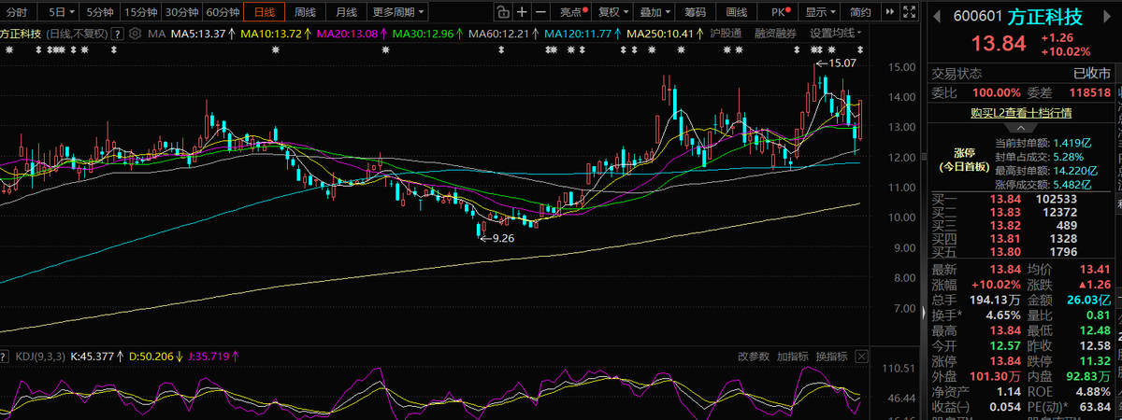Viewport: 1122px width, 420px height.
Task: Click the 方正科技 stock name header
Action: coord(1043,17)
